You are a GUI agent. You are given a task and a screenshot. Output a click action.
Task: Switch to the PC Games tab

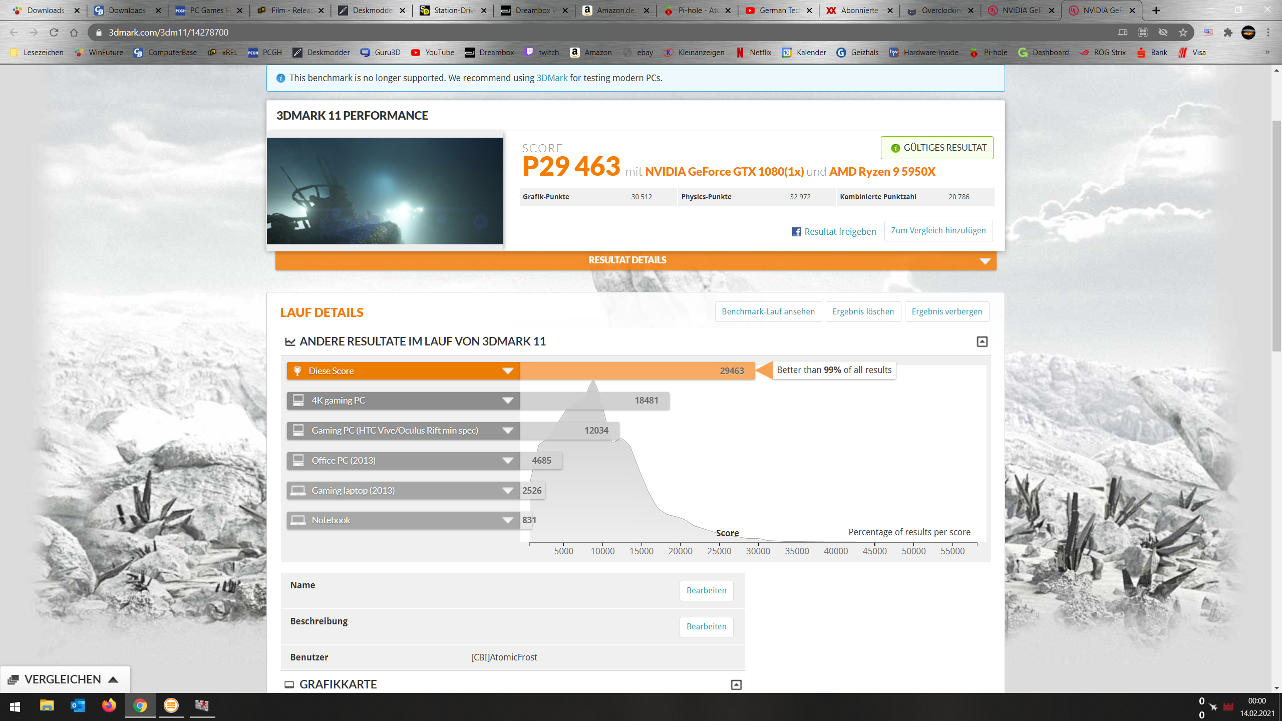(x=208, y=11)
